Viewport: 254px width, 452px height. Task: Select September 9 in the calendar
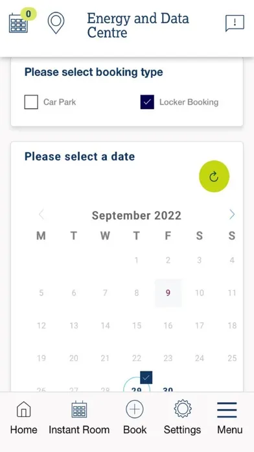point(168,293)
